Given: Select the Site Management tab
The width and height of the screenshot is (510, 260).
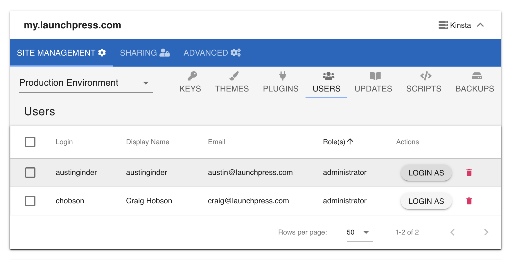Looking at the screenshot, I should pyautogui.click(x=62, y=53).
